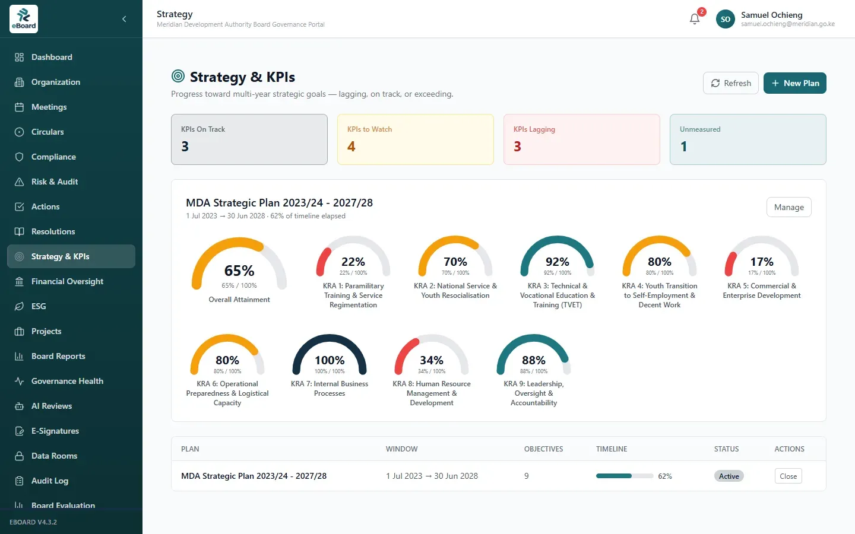Image resolution: width=855 pixels, height=534 pixels.
Task: Open the notifications bell icon
Action: [x=695, y=19]
